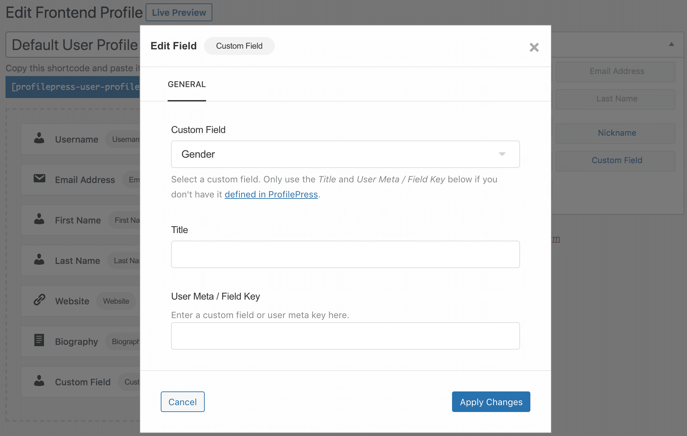Expand the Custom Field selector chevron

[502, 154]
